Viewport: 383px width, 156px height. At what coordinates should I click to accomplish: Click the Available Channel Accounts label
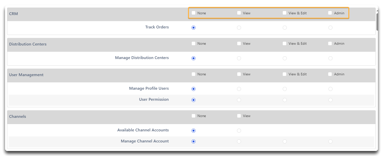point(143,130)
